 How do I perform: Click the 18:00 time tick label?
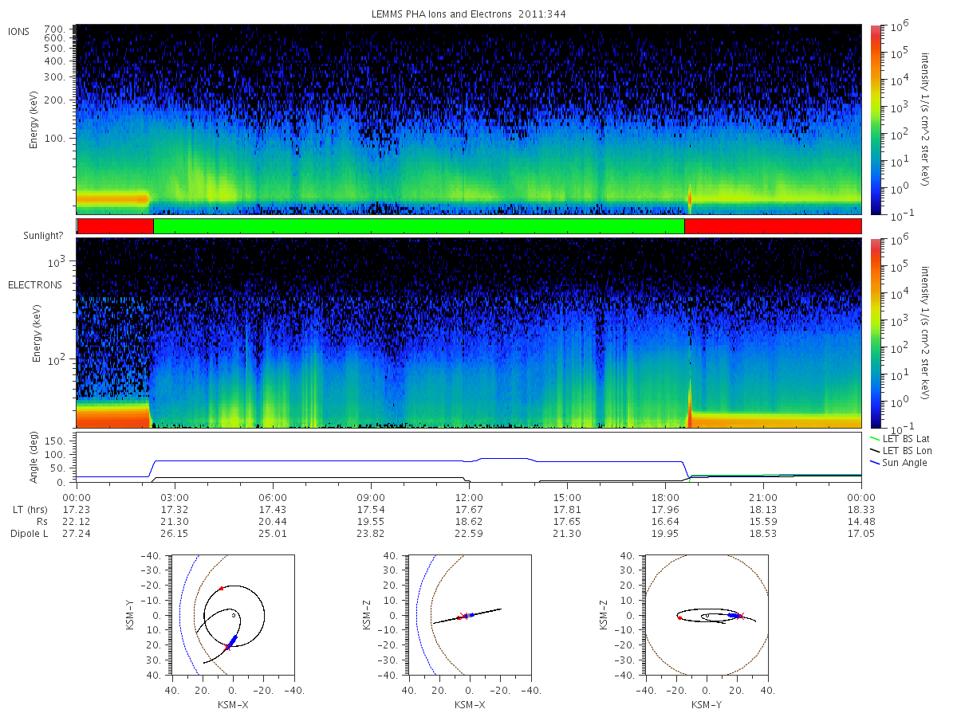pos(664,496)
